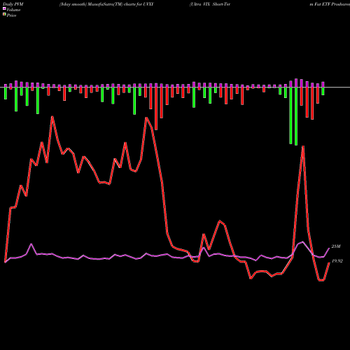Click the Volume legend color swatch

pos(4,9)
